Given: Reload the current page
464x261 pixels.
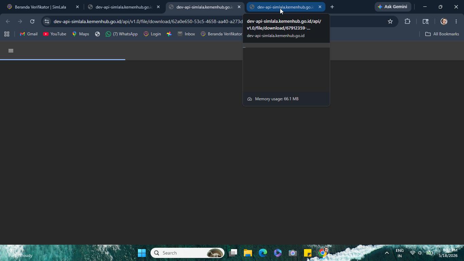Looking at the screenshot, I should coord(32,21).
